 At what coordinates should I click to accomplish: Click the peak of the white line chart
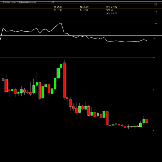tap(61, 23)
